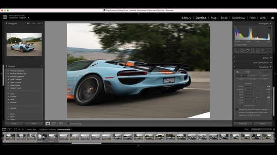This screenshot has height=155, width=277.
Task: Toggle the Original Photo checkbox
Action: click(x=235, y=45)
